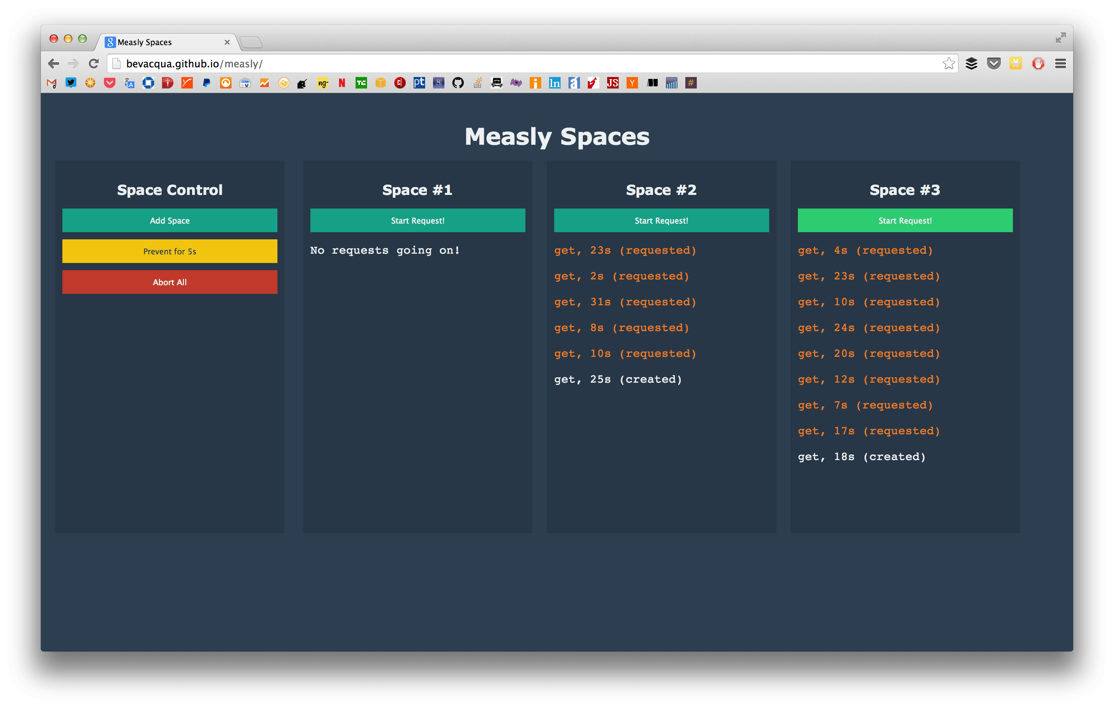Open the blue 'ln' bookmark icon

click(555, 83)
